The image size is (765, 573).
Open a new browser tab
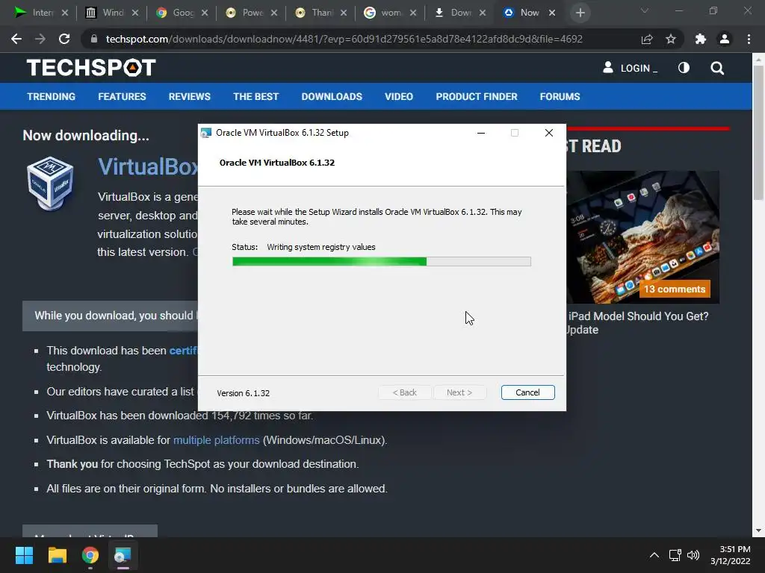[x=580, y=13]
